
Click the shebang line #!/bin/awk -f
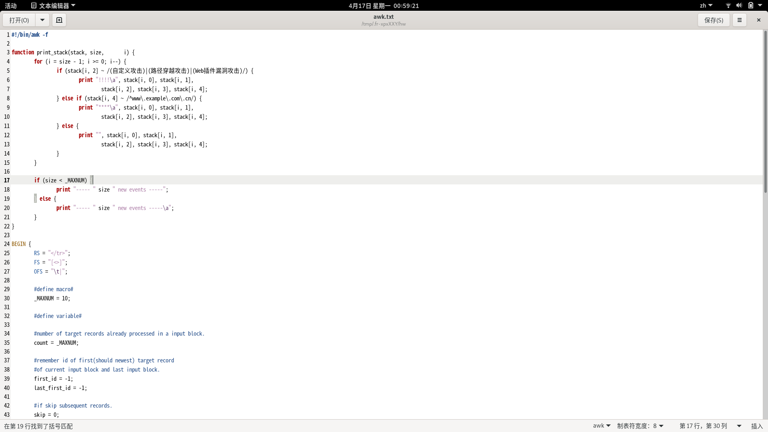pos(30,35)
